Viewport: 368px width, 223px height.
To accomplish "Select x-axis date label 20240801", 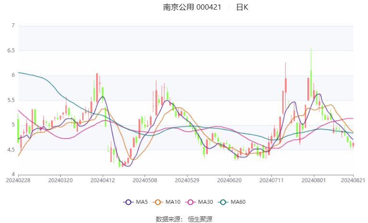I will pos(314,180).
